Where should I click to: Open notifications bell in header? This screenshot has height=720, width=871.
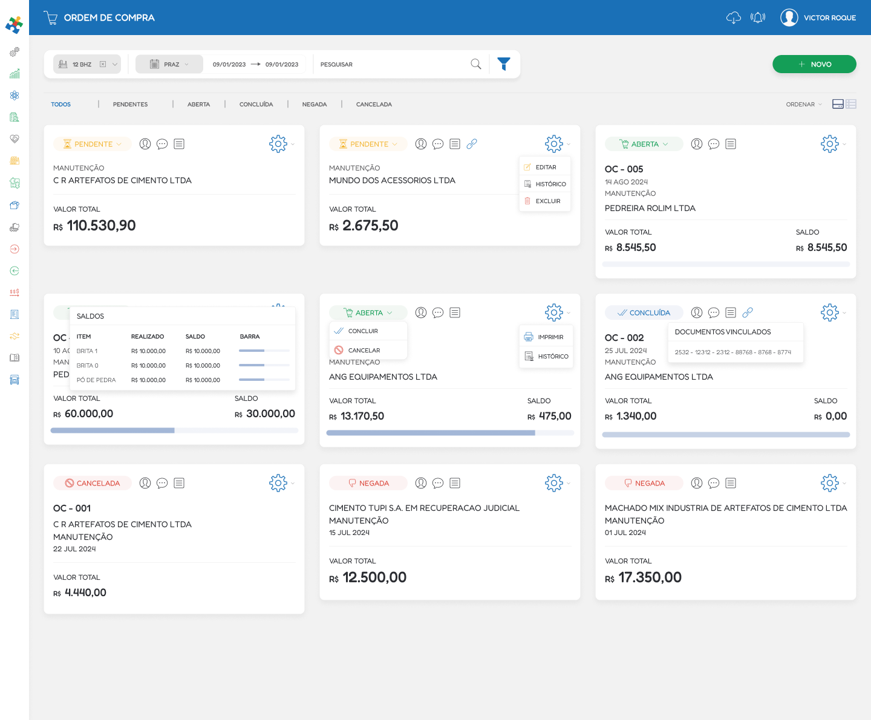757,18
